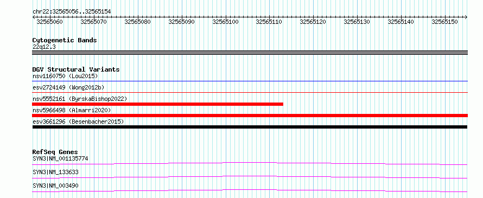This screenshot has height=198, width=483.
Task: Click ruler position 32565140
Action: [x=401, y=22]
